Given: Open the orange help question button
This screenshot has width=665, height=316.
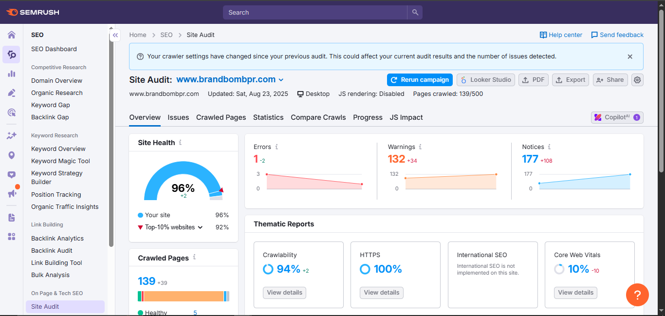Looking at the screenshot, I should 637,295.
